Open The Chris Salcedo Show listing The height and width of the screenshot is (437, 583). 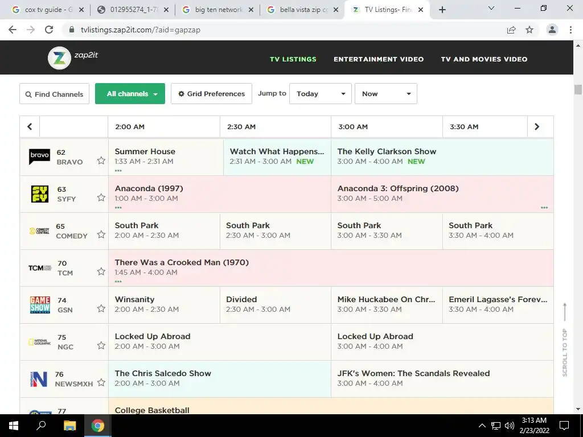point(219,378)
